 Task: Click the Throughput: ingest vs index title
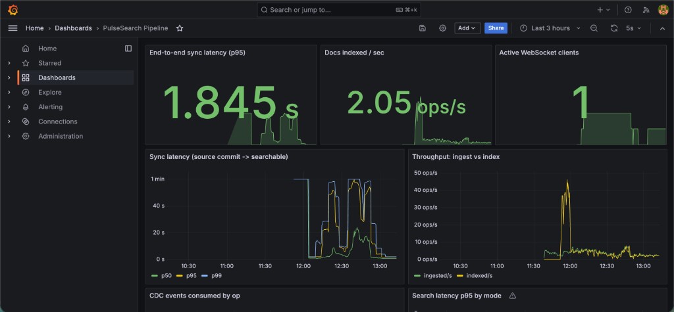[x=455, y=156]
